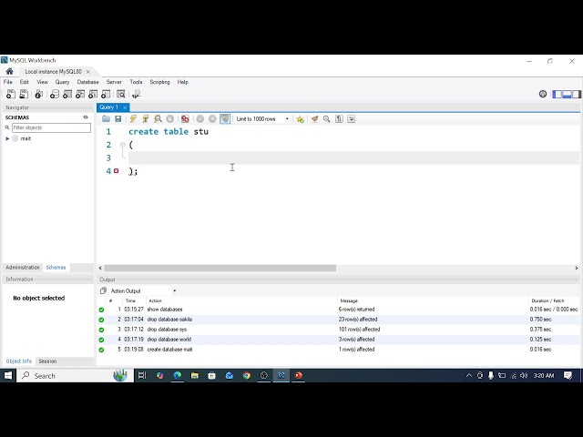The height and width of the screenshot is (437, 583).
Task: Select the 'show databases' output row
Action: [x=338, y=310]
